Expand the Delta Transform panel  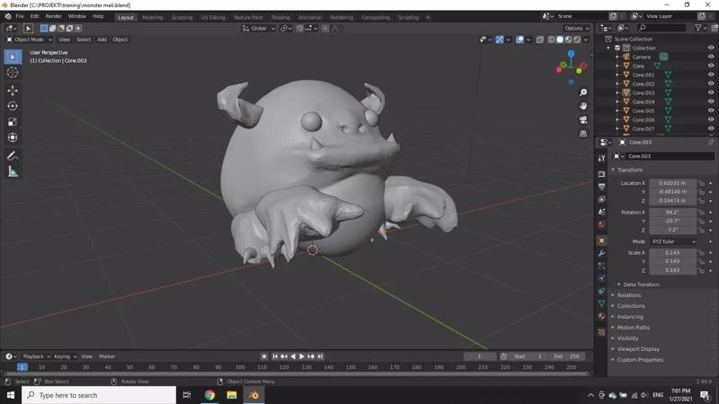click(642, 285)
